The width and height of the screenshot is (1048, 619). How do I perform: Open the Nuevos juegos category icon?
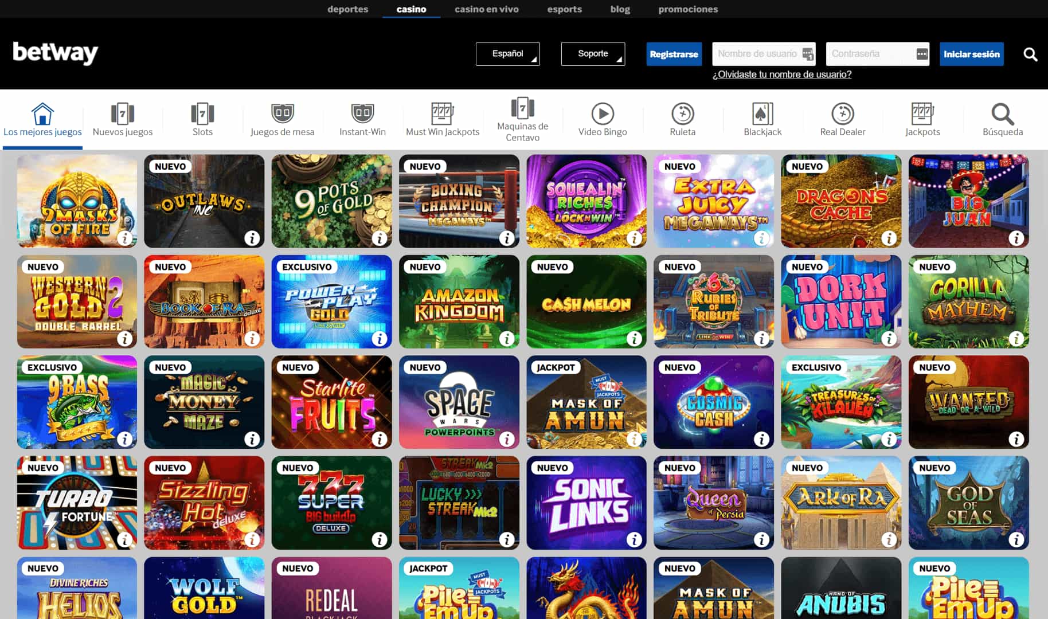pyautogui.click(x=123, y=113)
